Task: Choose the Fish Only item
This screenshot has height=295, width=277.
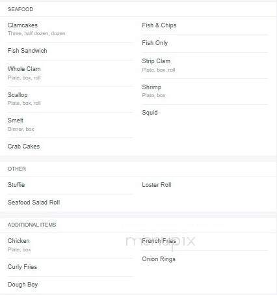Action: coord(155,43)
